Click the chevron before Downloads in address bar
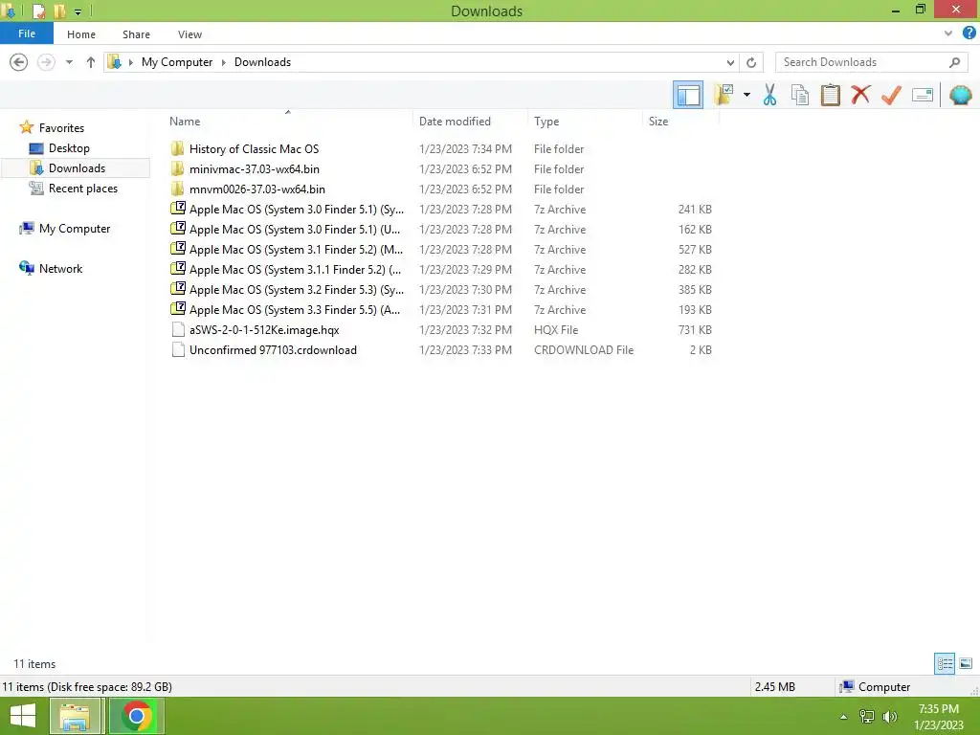Screen dimensions: 980x735 coord(224,62)
